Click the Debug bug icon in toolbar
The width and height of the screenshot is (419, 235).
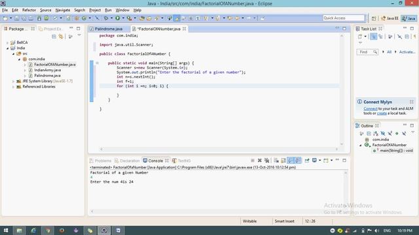(x=106, y=18)
